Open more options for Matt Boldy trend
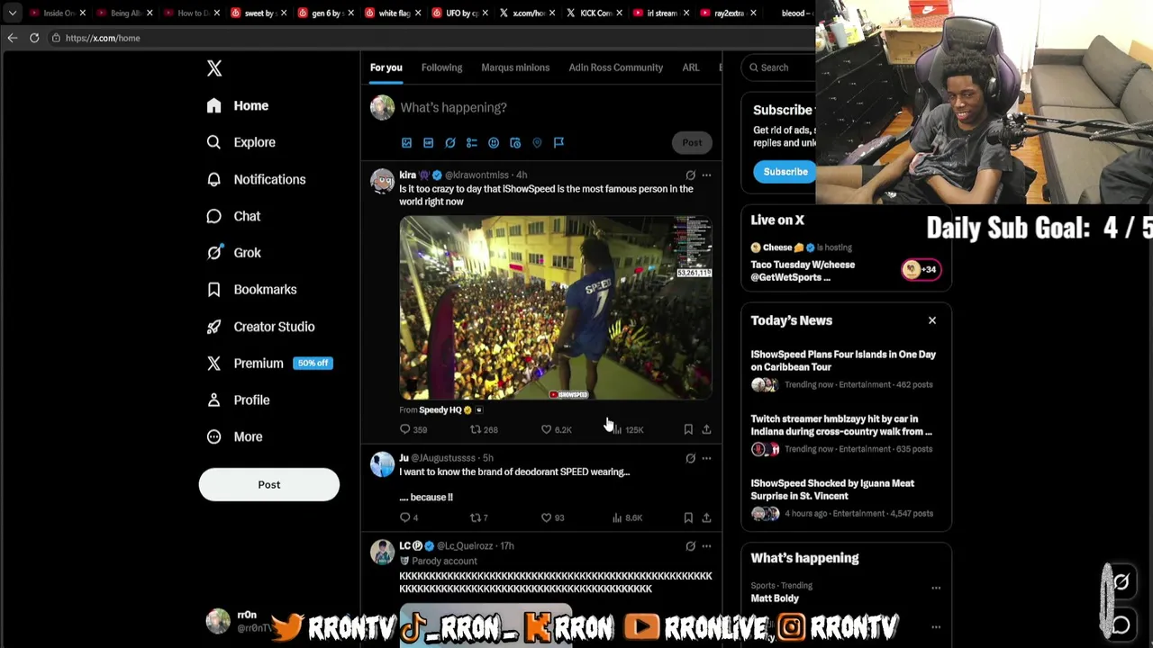 [936, 588]
